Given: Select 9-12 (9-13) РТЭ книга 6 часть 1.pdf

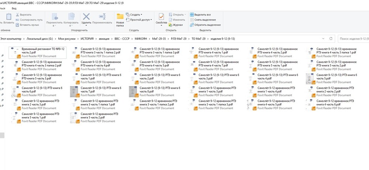Looking at the screenshot, I should tap(97, 79).
